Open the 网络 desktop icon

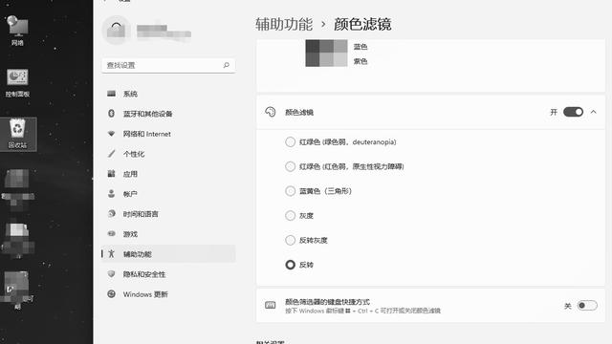click(17, 31)
